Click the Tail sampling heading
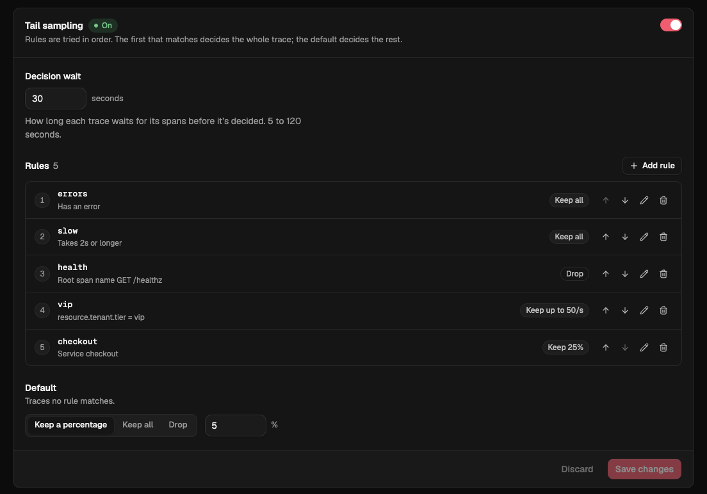The height and width of the screenshot is (494, 707). click(54, 25)
